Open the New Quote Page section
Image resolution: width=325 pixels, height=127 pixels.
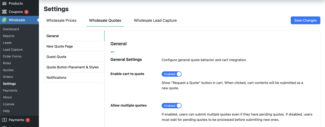click(x=60, y=46)
